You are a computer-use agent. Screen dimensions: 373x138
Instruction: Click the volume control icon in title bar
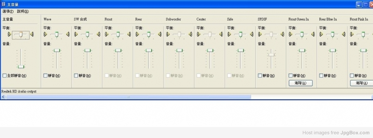click(3, 4)
